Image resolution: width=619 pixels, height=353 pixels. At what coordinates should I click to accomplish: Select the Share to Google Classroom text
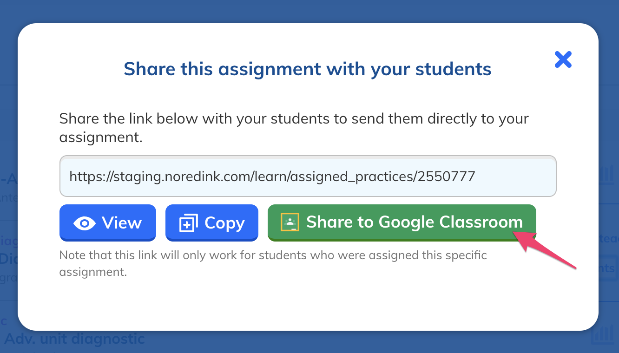click(415, 222)
